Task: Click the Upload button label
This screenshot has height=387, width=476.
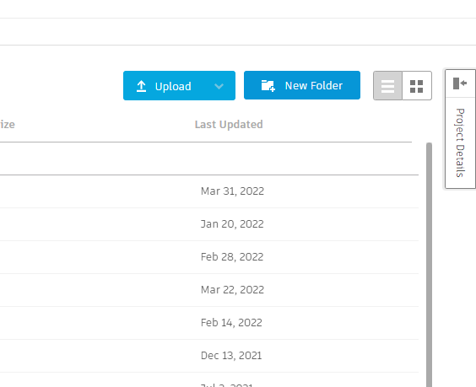Action: tap(173, 87)
